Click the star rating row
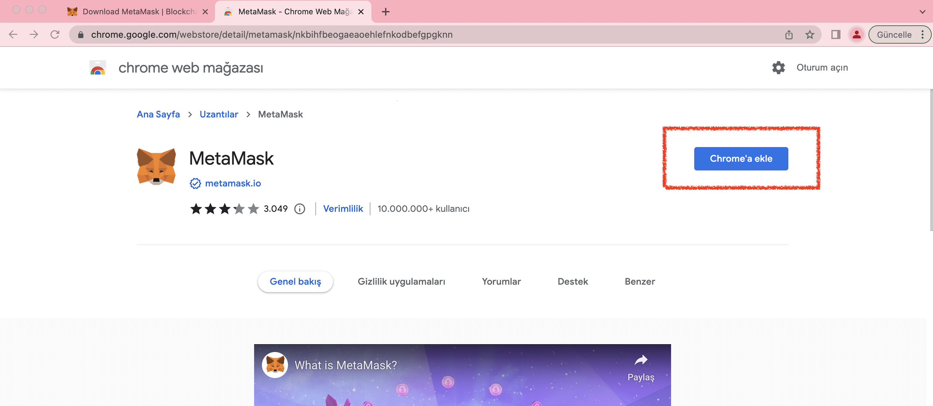Screen dimensions: 933x406 (224, 209)
